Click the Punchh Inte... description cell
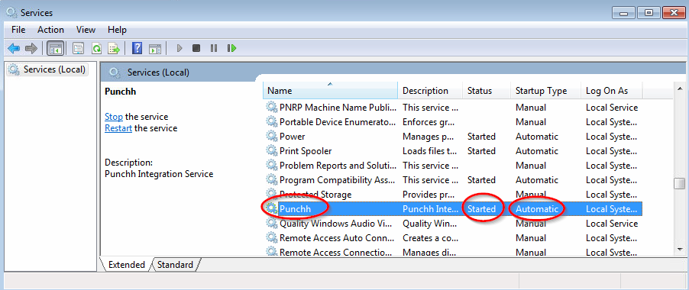The width and height of the screenshot is (689, 290). [431, 209]
